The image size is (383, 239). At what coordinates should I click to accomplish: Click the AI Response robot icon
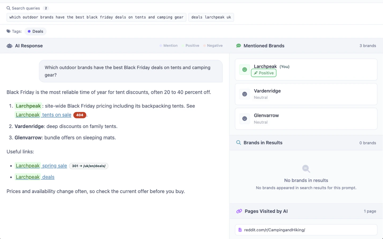tap(10, 46)
